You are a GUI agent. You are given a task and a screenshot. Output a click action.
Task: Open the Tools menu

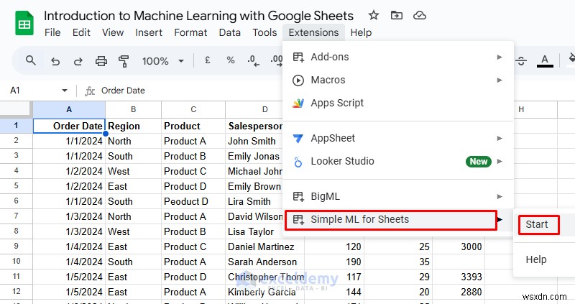click(x=264, y=32)
